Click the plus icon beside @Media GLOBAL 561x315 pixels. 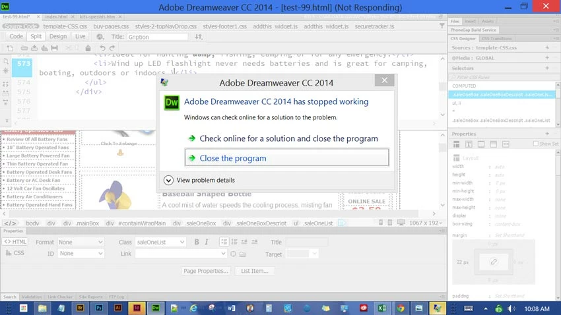547,57
